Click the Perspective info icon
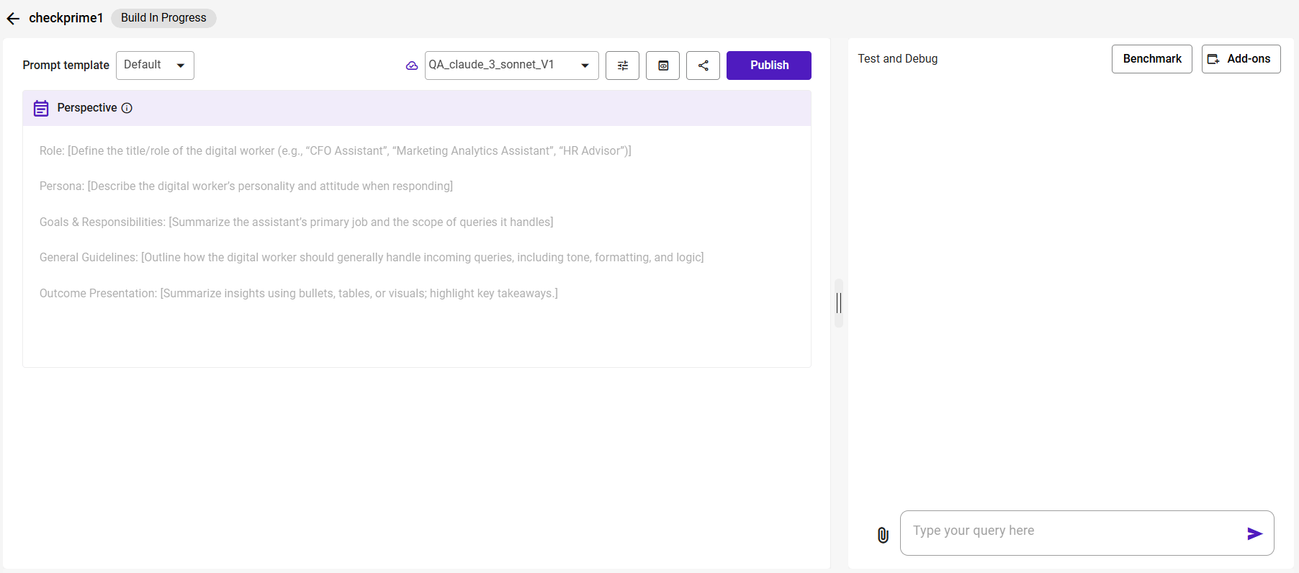The image size is (1299, 573). click(x=127, y=108)
